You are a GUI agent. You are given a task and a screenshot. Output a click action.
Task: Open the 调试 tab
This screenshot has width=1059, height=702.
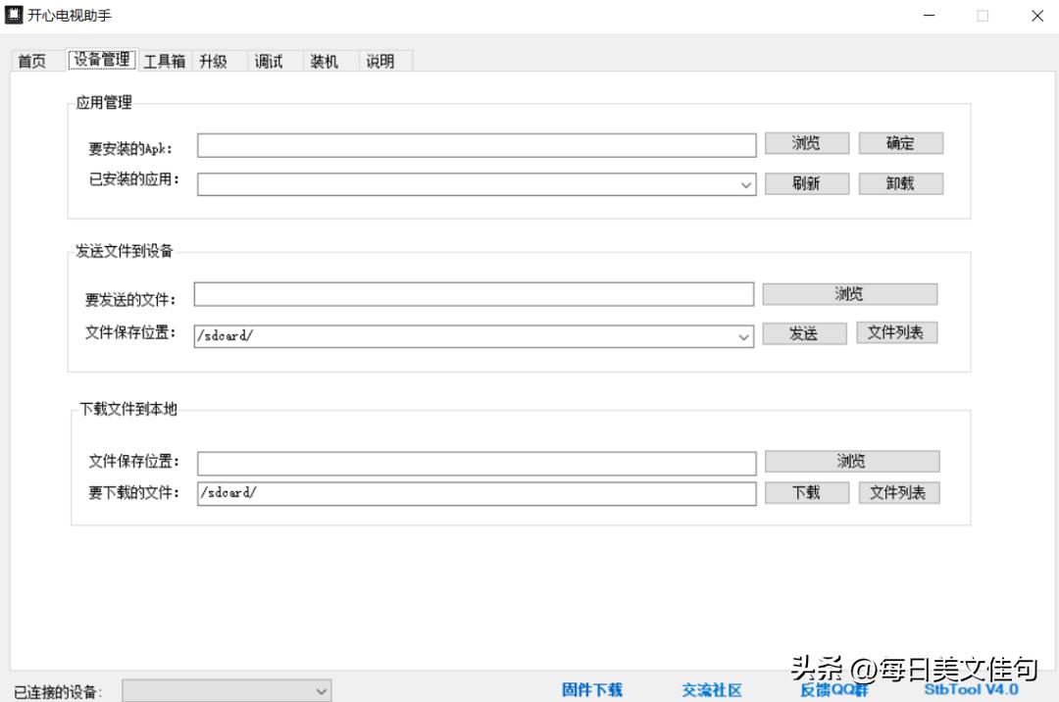269,62
